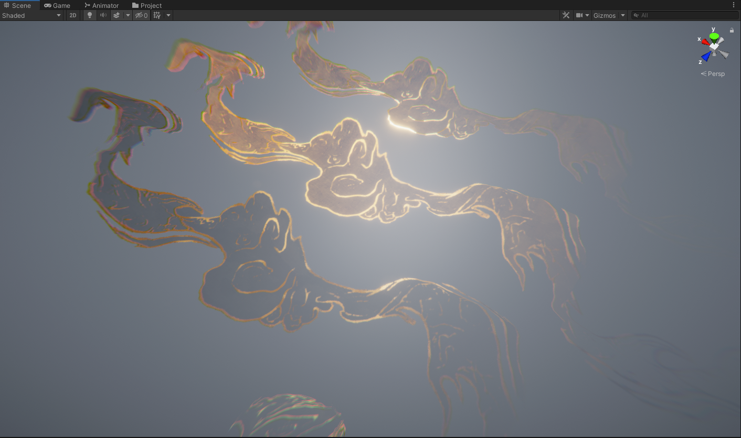Open scene camera settings
Screen dimensions: 741x438
[x=582, y=15]
